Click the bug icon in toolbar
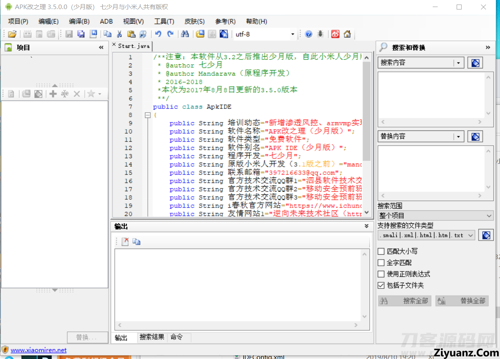Screen dimensions: 500x359 pos(320,34)
